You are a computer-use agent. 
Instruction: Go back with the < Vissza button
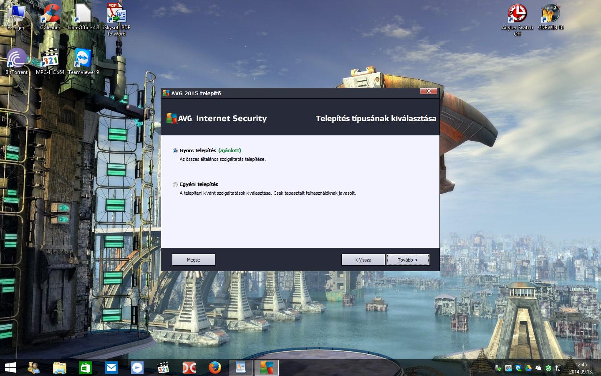coord(363,260)
